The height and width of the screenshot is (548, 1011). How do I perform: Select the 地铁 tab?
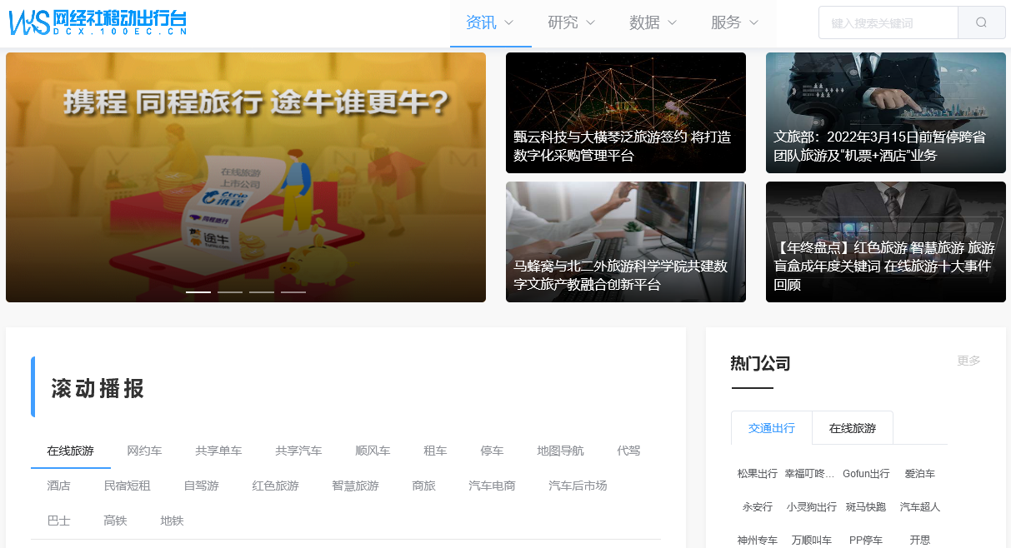[x=173, y=521]
